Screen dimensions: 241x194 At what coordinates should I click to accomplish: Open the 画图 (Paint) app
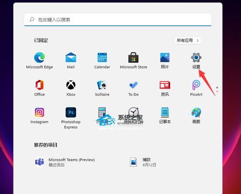click(196, 115)
